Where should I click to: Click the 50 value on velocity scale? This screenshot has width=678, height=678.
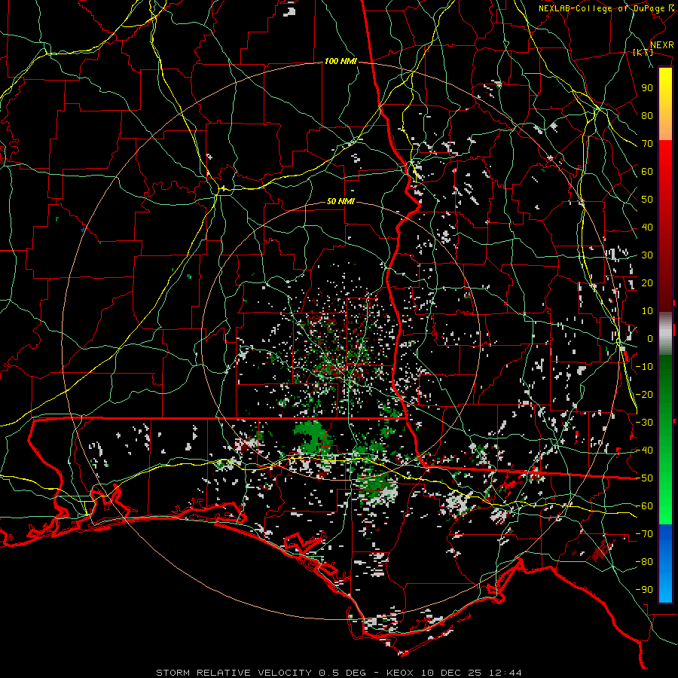pos(647,200)
